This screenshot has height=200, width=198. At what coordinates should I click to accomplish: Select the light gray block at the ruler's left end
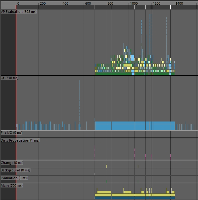[8, 7]
